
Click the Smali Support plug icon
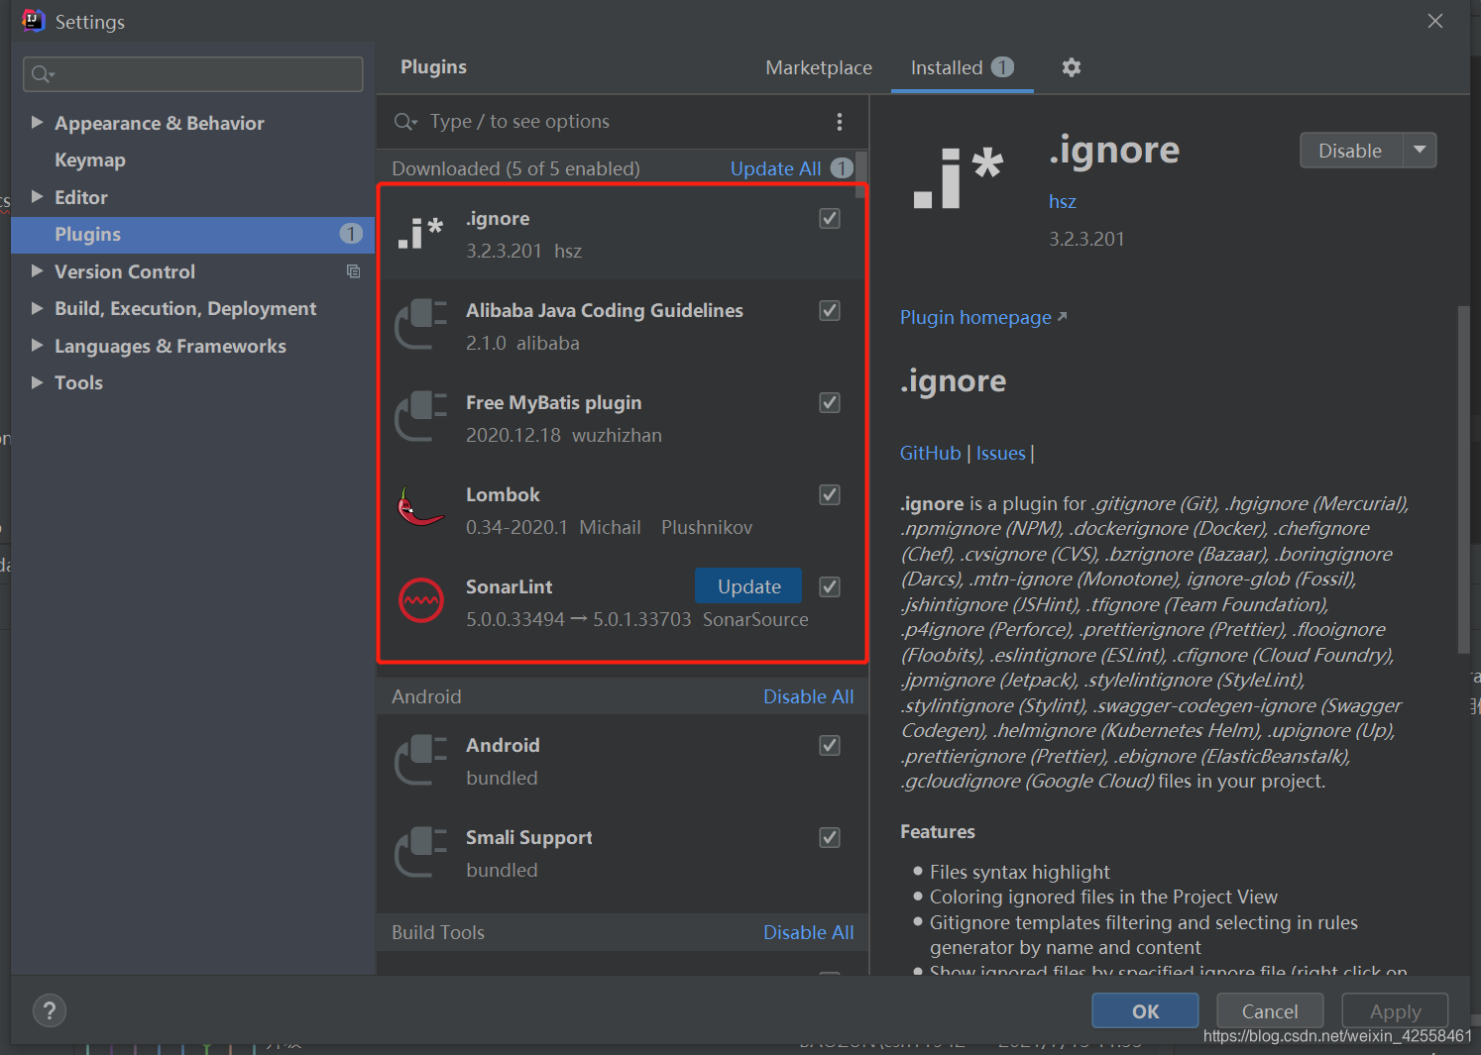pos(420,852)
